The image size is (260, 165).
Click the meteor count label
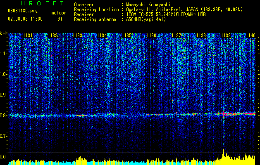point(59,13)
